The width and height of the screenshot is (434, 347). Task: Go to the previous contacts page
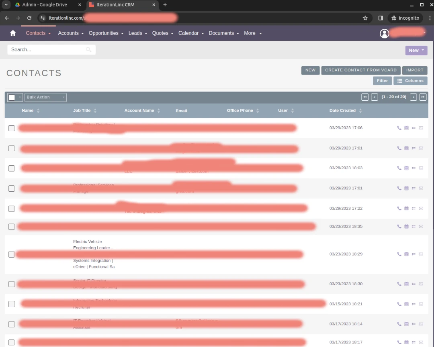[374, 97]
